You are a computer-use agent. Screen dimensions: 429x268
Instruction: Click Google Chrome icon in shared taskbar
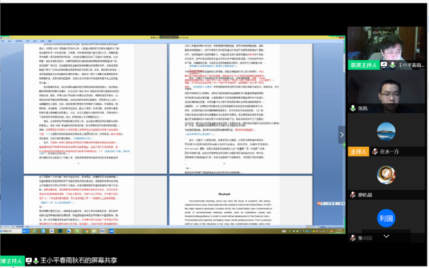pyautogui.click(x=86, y=231)
